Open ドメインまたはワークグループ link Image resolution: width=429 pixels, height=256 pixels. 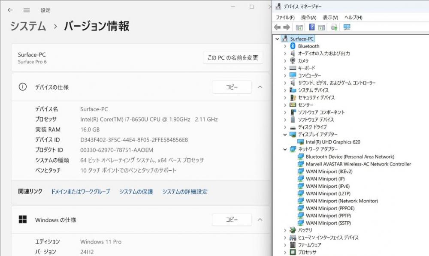(81, 191)
